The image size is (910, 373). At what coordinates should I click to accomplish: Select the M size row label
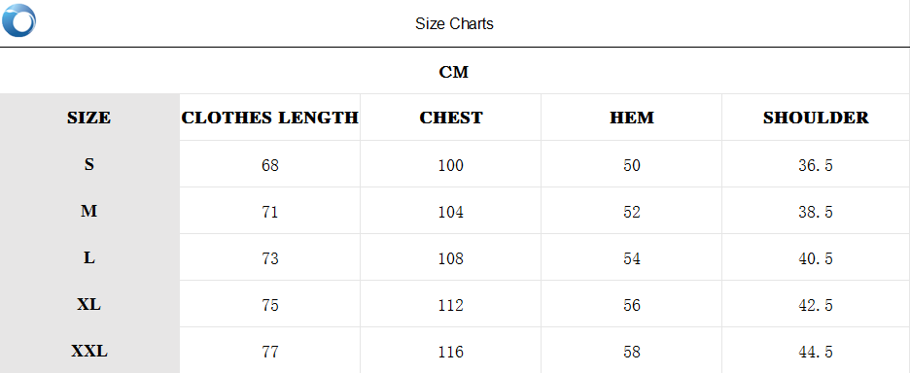click(x=88, y=211)
